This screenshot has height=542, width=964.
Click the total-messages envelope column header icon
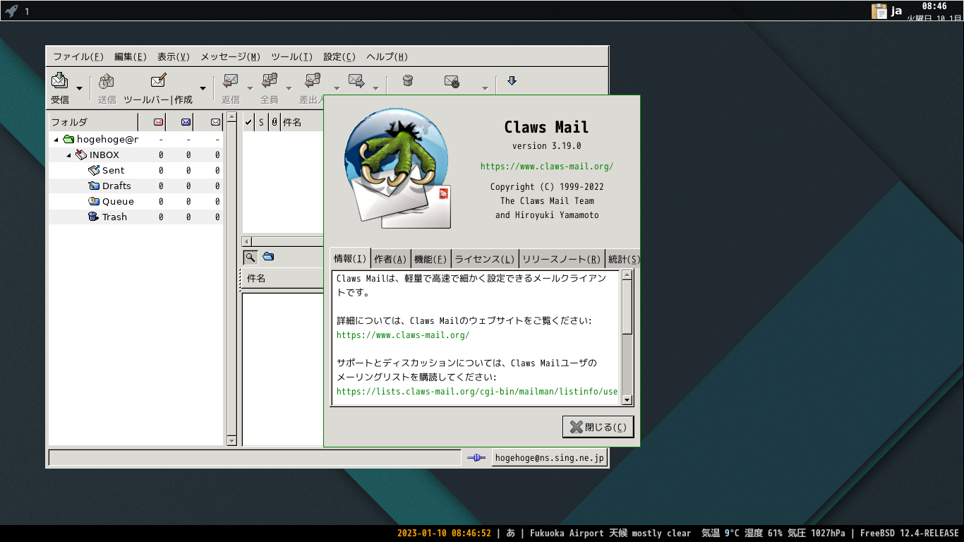[x=216, y=122]
